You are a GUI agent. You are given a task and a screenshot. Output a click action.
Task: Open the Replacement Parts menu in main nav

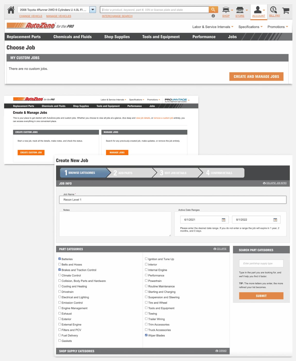coord(24,37)
